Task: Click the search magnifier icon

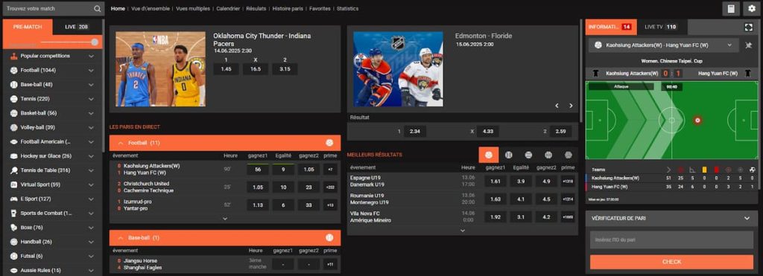Action: point(98,9)
